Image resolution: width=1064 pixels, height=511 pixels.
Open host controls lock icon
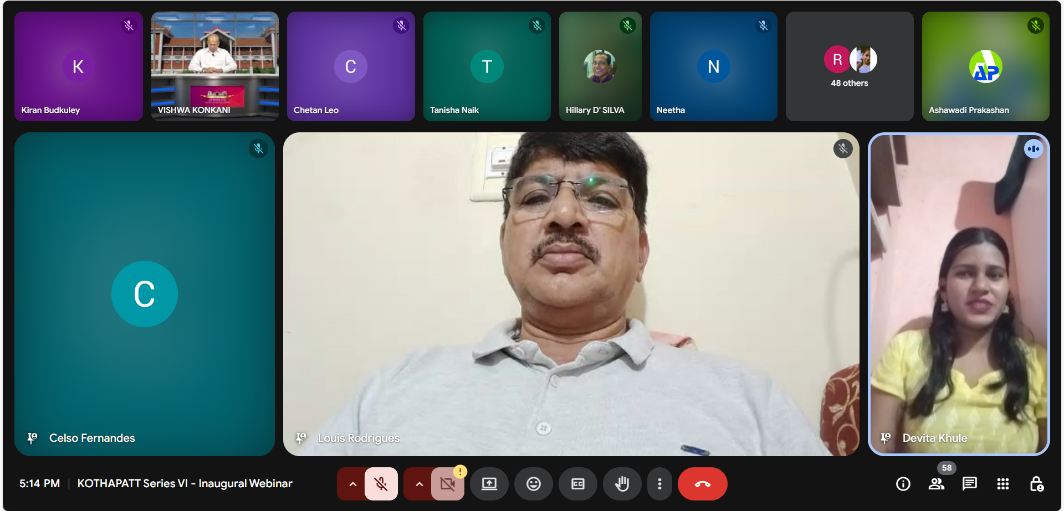tap(1036, 484)
